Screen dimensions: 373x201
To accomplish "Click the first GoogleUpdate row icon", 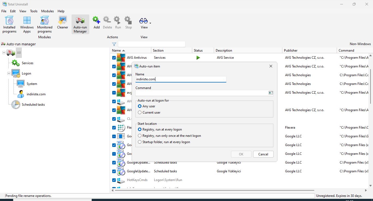I will point(121,162).
